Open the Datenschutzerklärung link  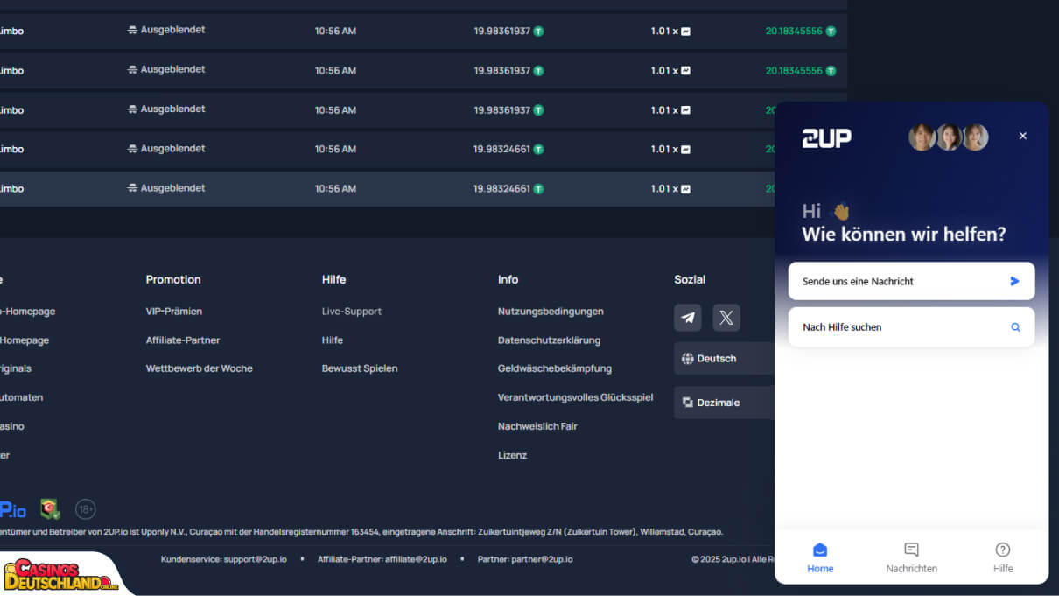click(549, 340)
